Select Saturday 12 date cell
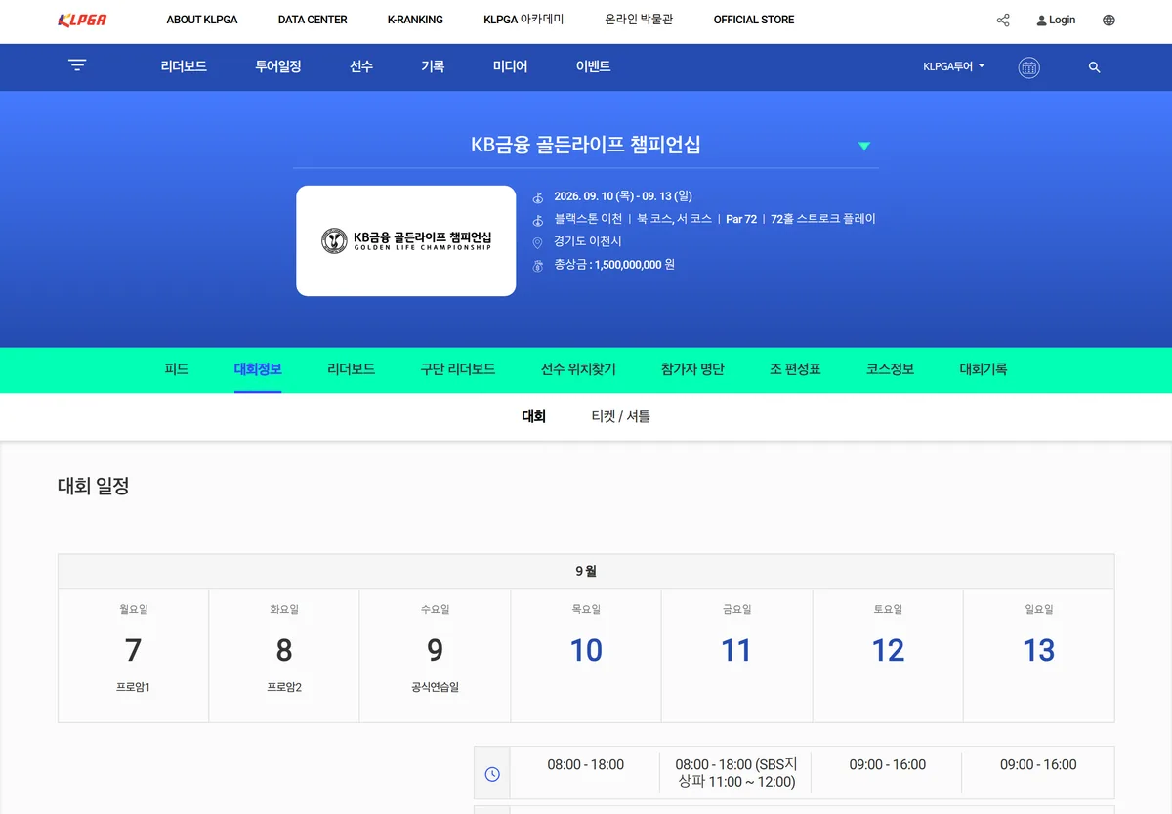The width and height of the screenshot is (1172, 814). pyautogui.click(x=888, y=656)
